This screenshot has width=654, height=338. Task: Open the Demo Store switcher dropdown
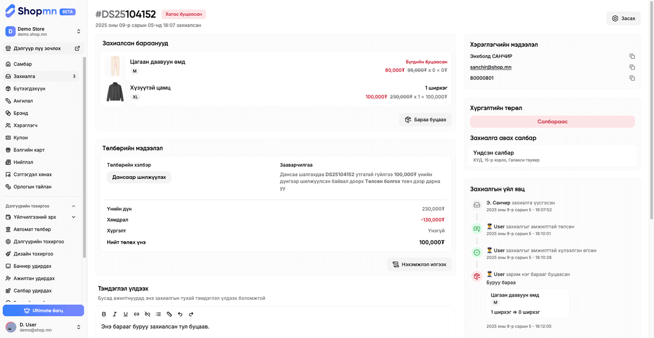78,32
